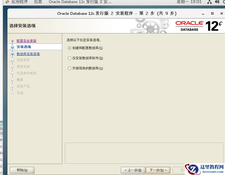The image size is (225, 175).
Task: Click the 安装类型 disabled step
Action: pos(23,60)
